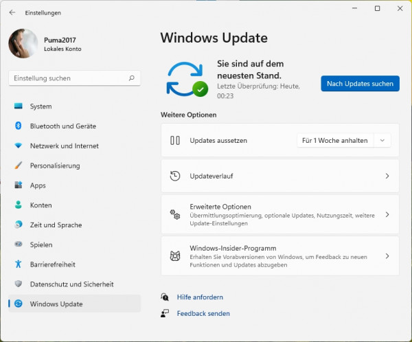The width and height of the screenshot is (412, 342).
Task: Click the search magnifier icon
Action: tap(131, 78)
